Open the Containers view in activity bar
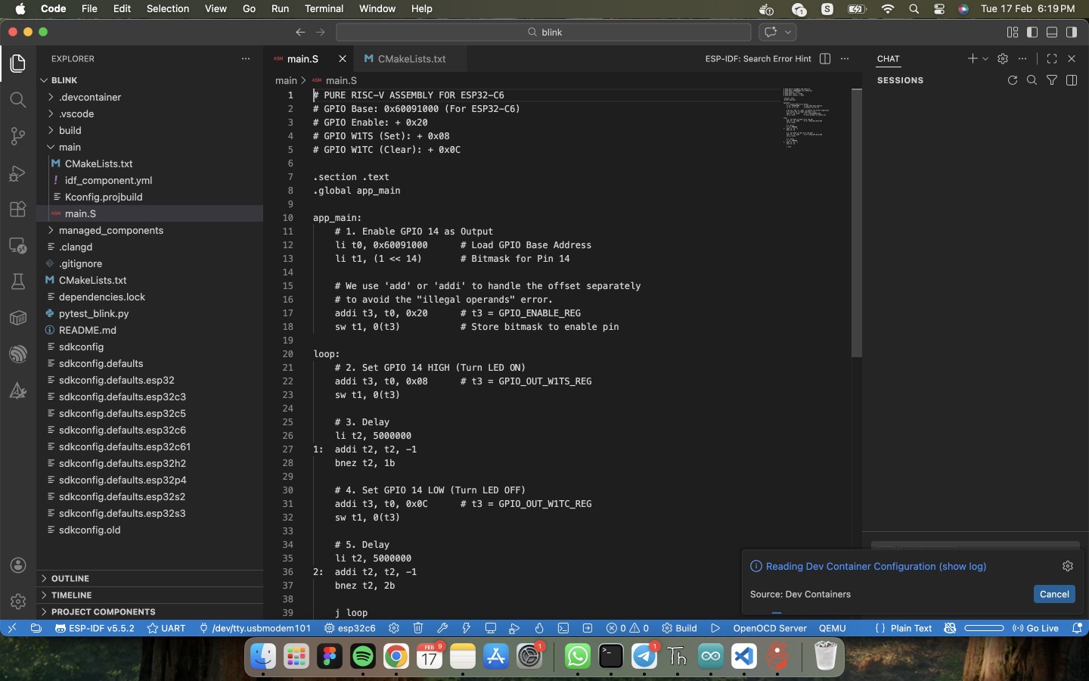This screenshot has width=1089, height=681. (18, 318)
